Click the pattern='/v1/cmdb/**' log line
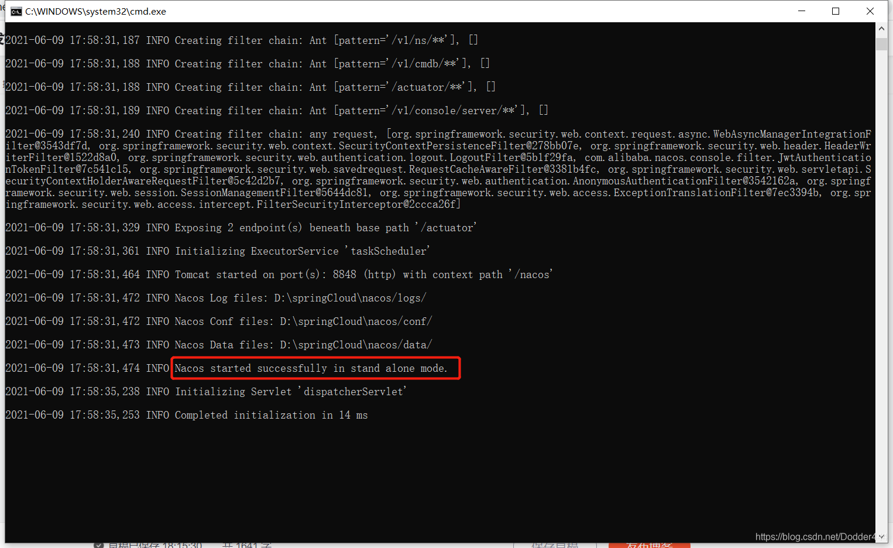The height and width of the screenshot is (548, 893). (248, 64)
